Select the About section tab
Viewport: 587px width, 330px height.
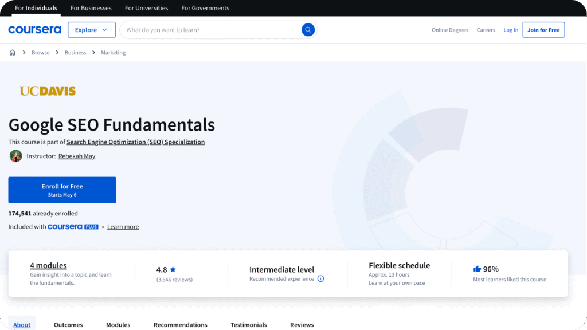click(22, 324)
